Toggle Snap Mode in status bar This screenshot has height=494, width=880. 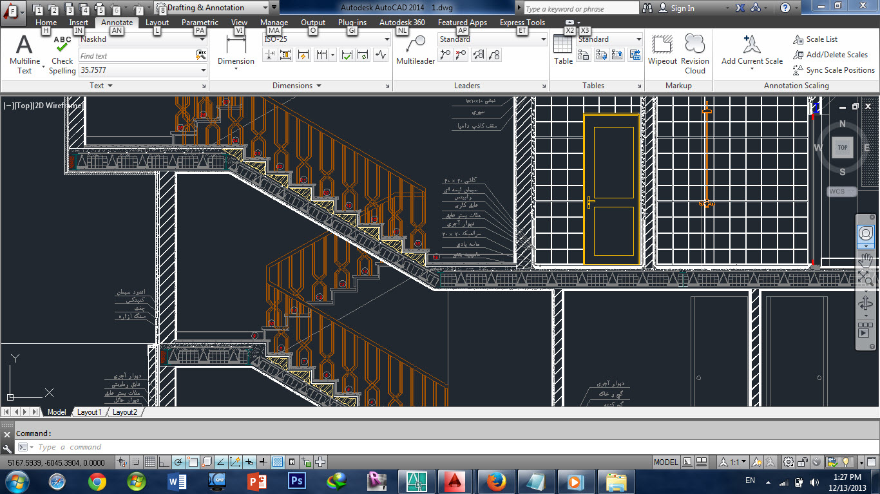tap(136, 462)
